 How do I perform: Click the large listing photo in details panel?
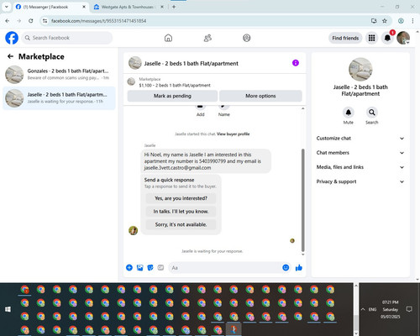[360, 70]
